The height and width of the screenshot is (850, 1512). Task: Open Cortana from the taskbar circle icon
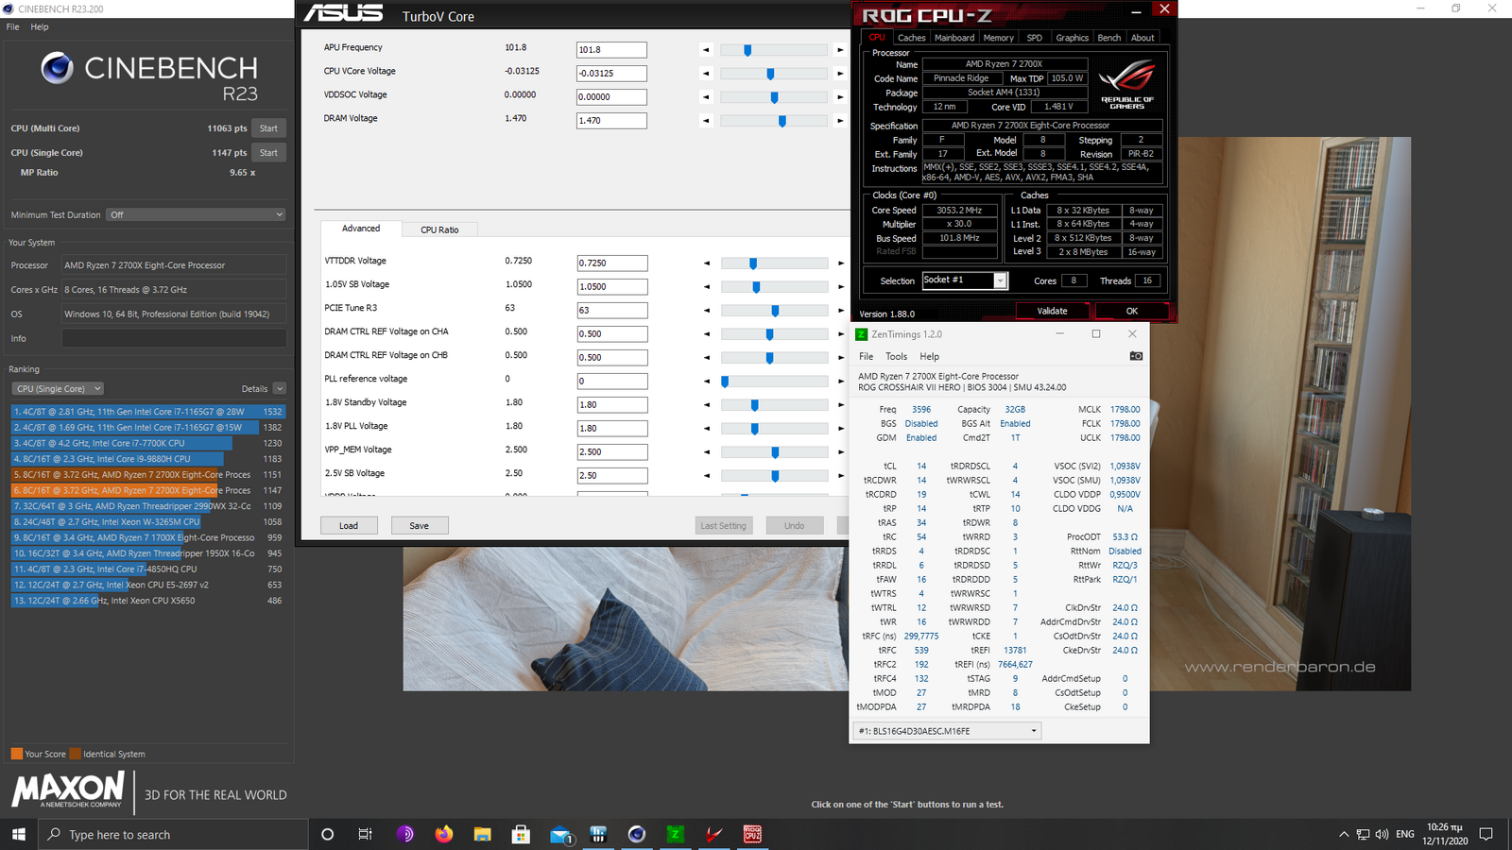click(328, 834)
